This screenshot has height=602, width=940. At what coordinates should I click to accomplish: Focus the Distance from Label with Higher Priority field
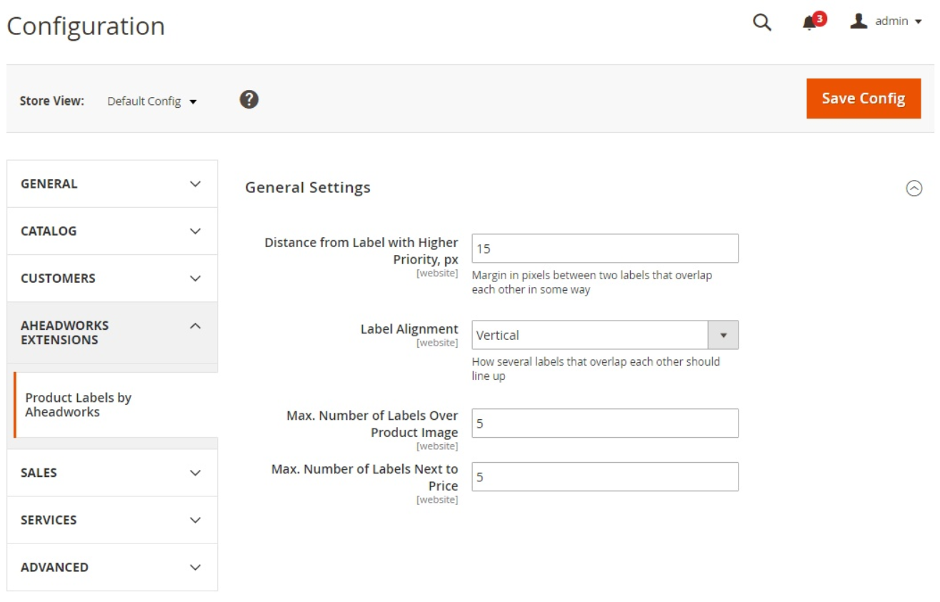(x=605, y=249)
